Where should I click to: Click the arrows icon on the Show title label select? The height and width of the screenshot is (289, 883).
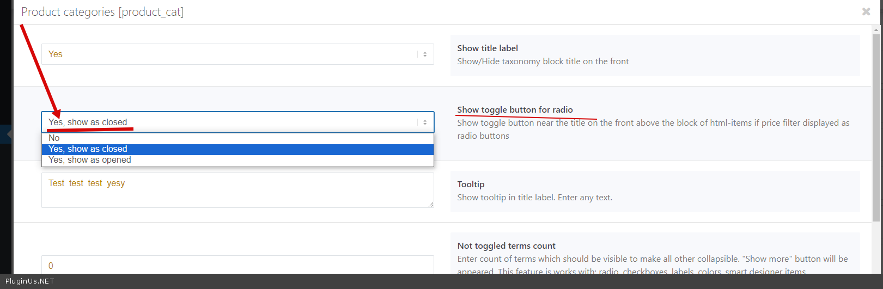point(425,54)
